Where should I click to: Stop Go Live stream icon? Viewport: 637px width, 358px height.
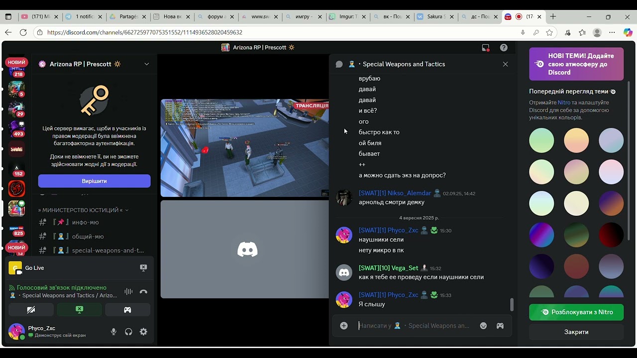(x=143, y=268)
